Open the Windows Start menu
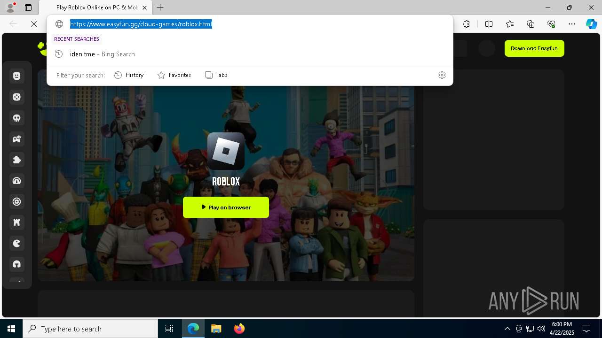 point(11,329)
